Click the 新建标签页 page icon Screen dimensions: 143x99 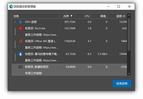[x=21, y=67]
